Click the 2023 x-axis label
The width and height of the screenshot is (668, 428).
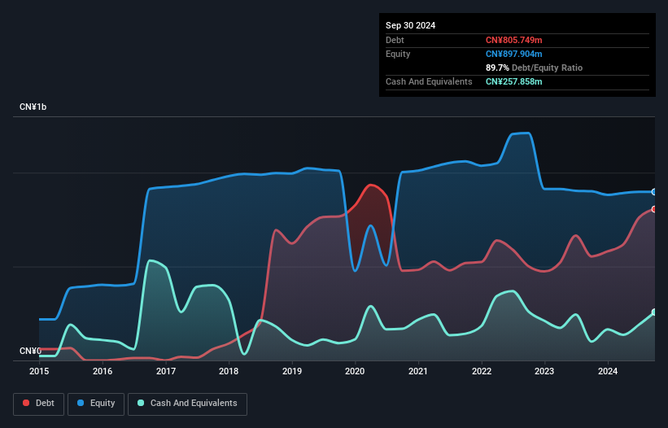point(544,371)
